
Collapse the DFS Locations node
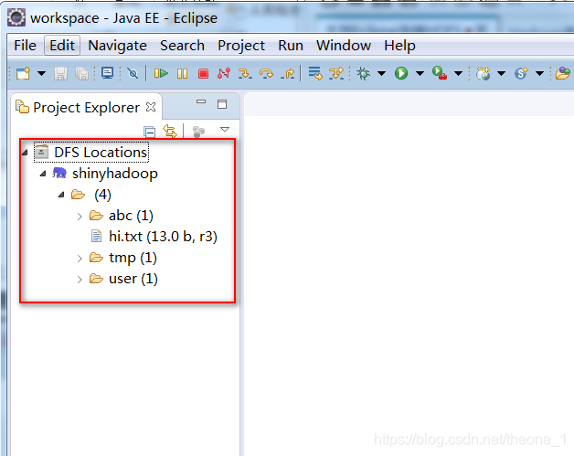pos(25,153)
